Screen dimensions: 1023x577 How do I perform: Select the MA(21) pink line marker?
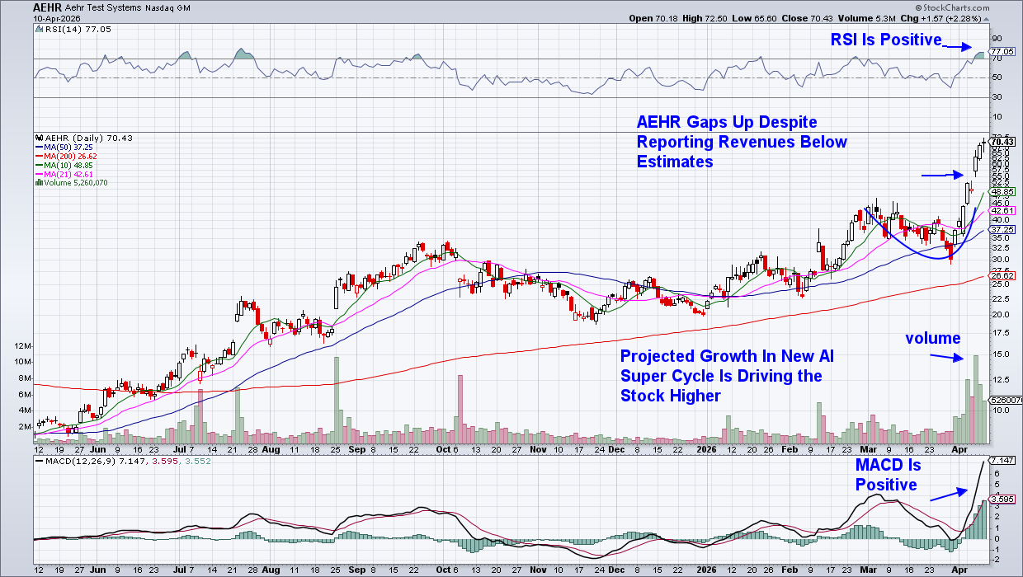[40, 174]
